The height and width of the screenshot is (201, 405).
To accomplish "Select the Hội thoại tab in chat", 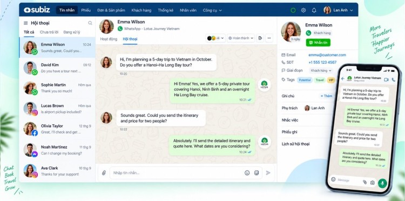I will coord(130,39).
